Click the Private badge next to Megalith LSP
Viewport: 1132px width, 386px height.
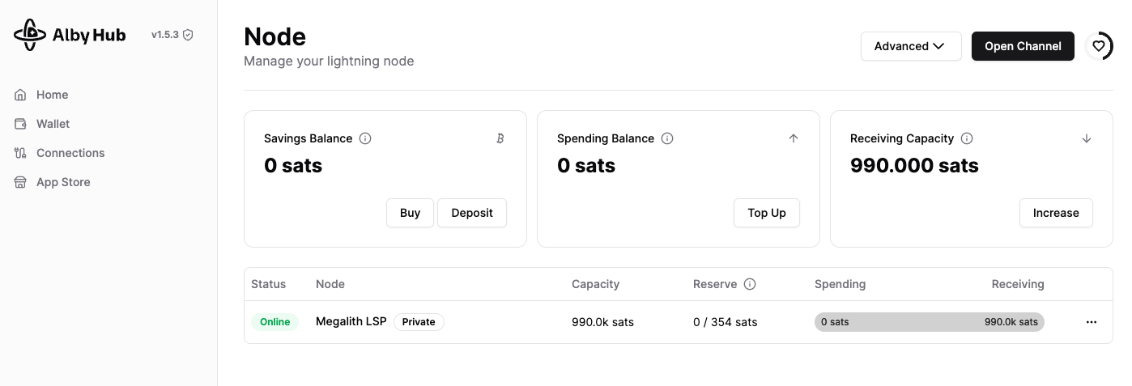419,322
